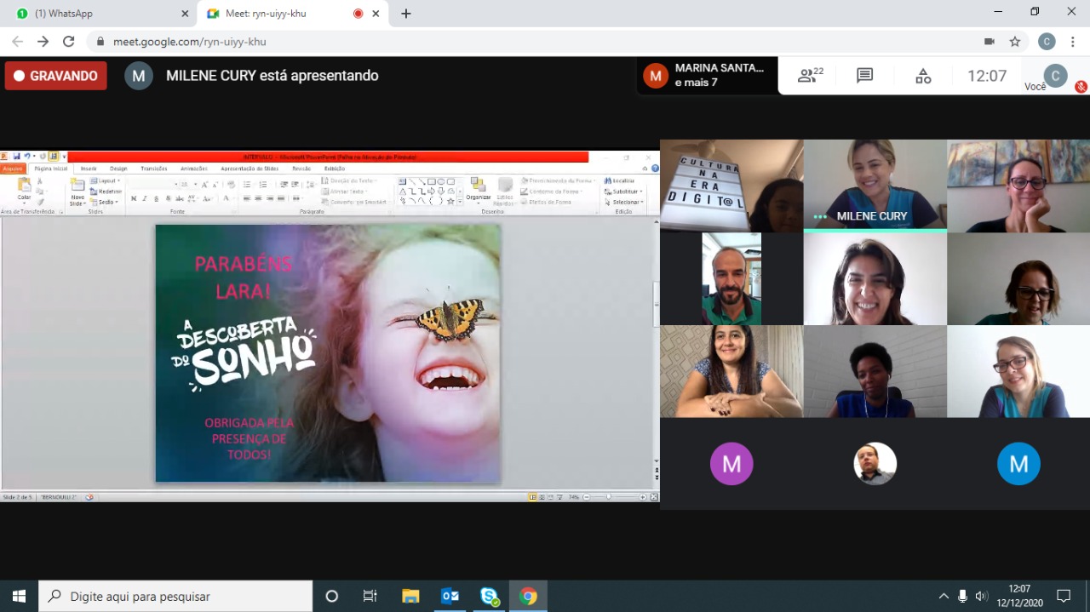Viewport: 1090px width, 612px height.
Task: Open the chat messages panel
Action: pyautogui.click(x=864, y=76)
